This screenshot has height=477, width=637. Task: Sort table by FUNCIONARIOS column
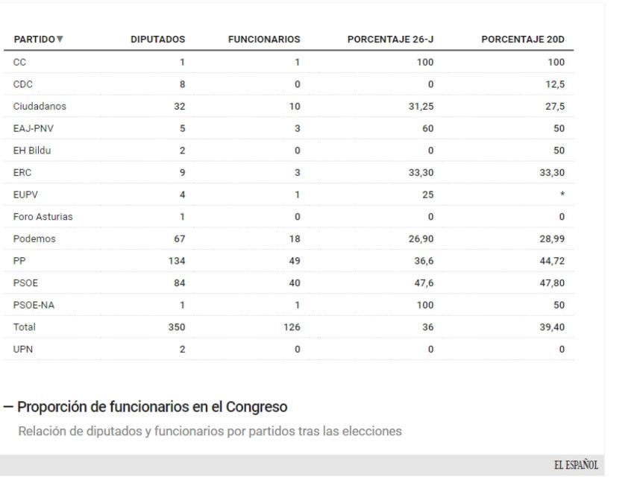[x=263, y=39]
